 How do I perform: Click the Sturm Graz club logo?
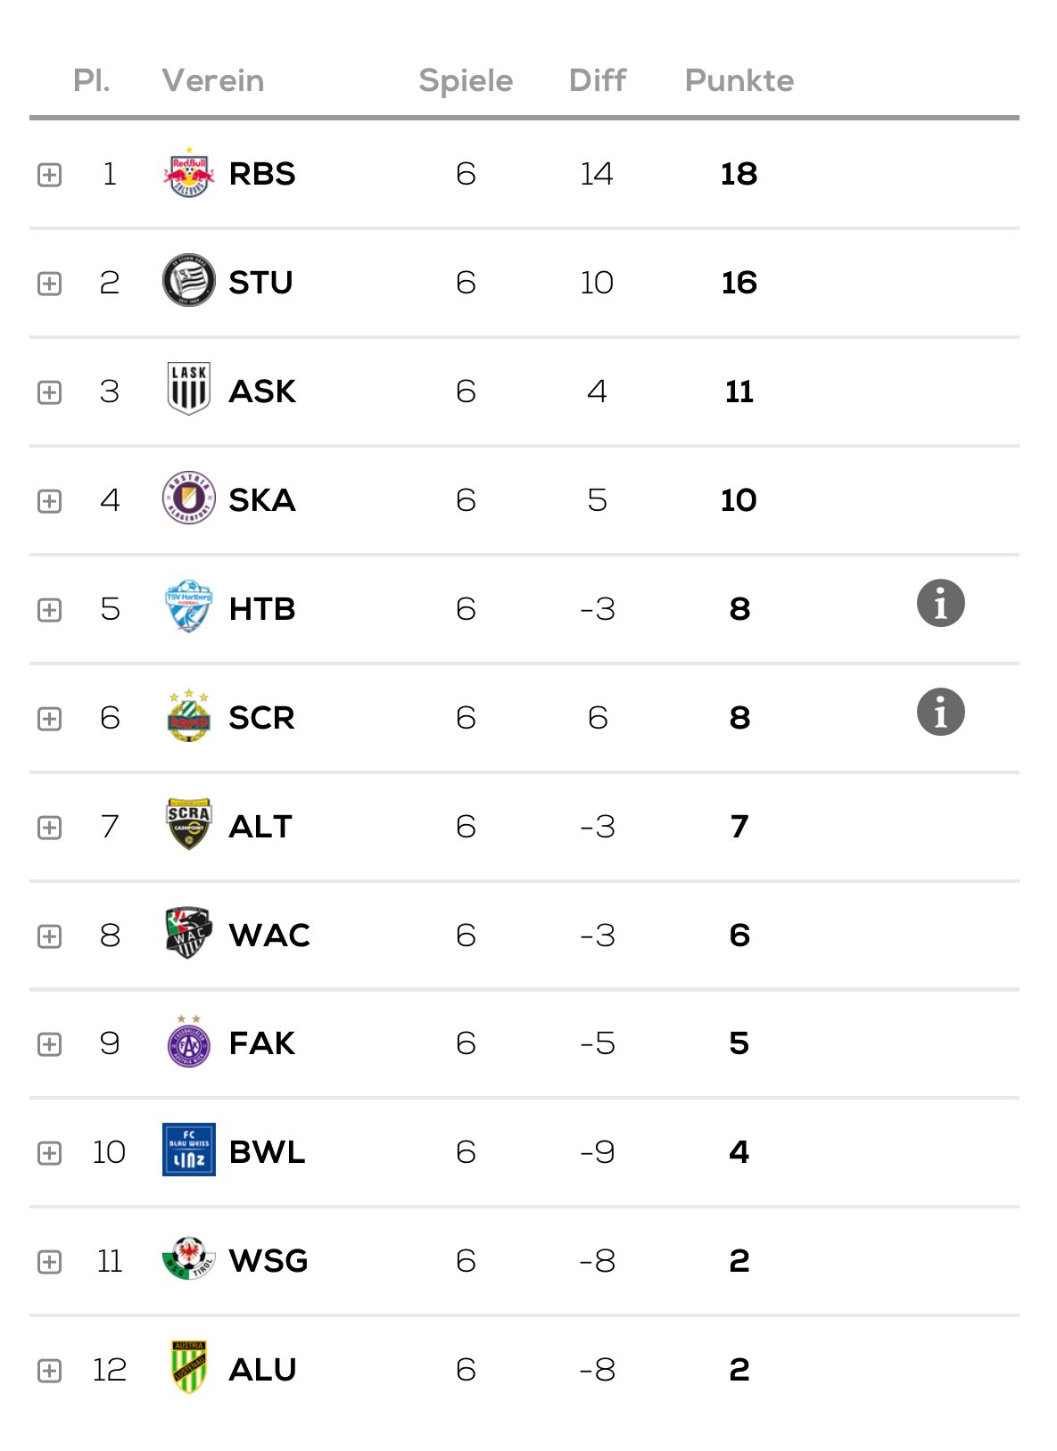[x=188, y=281]
